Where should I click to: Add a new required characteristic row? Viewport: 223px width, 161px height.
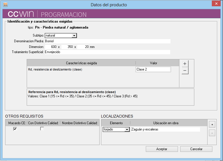[185, 64]
